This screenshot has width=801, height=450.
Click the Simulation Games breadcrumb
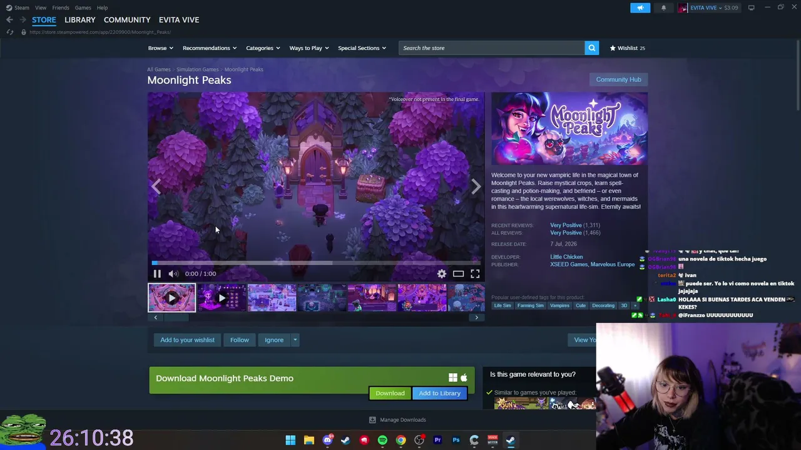pos(197,69)
